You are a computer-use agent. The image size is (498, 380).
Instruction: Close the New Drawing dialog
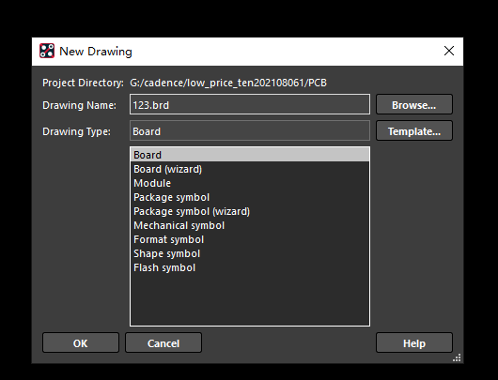[449, 51]
